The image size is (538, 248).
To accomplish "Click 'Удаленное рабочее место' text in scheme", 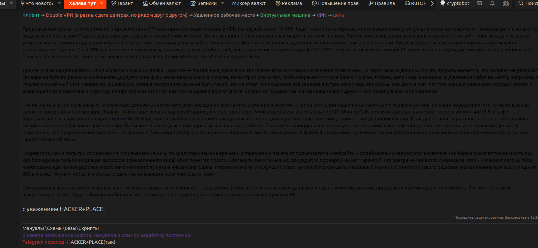I will 224,15.
